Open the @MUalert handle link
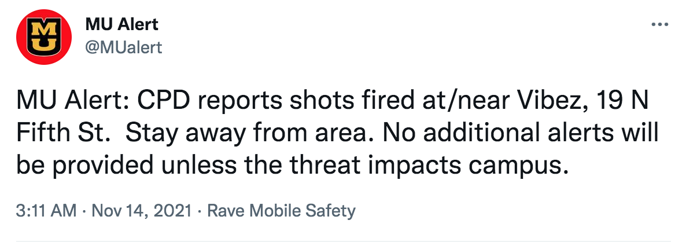 [124, 47]
